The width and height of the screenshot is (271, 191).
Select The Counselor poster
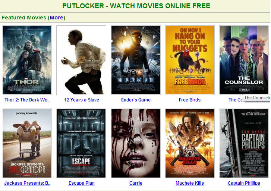(244, 60)
